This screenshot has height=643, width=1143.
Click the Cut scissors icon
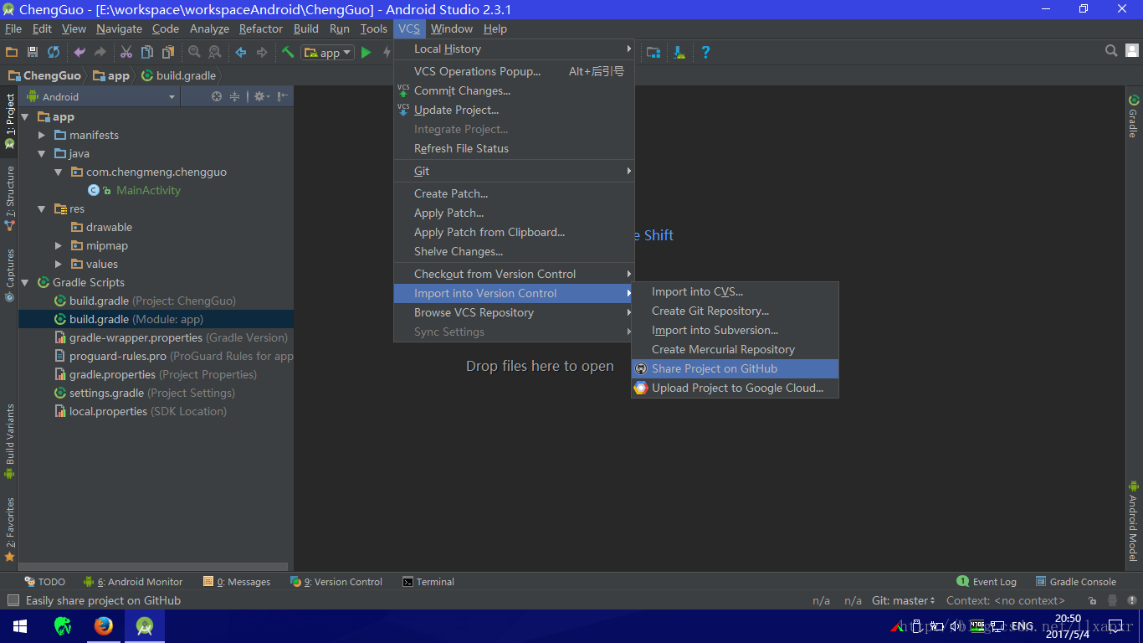click(x=126, y=52)
